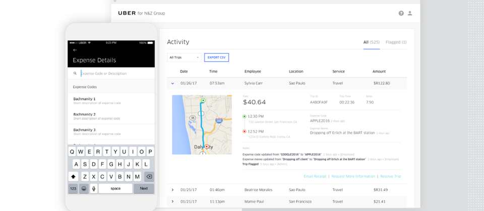This screenshot has height=211, width=484.
Task: Tap the 123 key on the phone keyboard
Action: point(73,188)
